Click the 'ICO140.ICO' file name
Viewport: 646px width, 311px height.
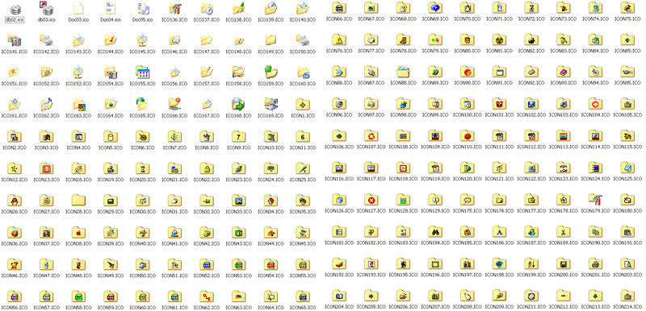[304, 19]
